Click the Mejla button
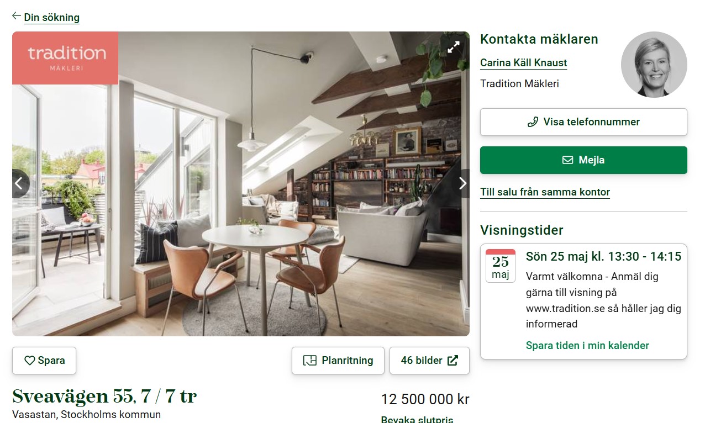Viewport: 705px width, 423px height. pos(583,160)
